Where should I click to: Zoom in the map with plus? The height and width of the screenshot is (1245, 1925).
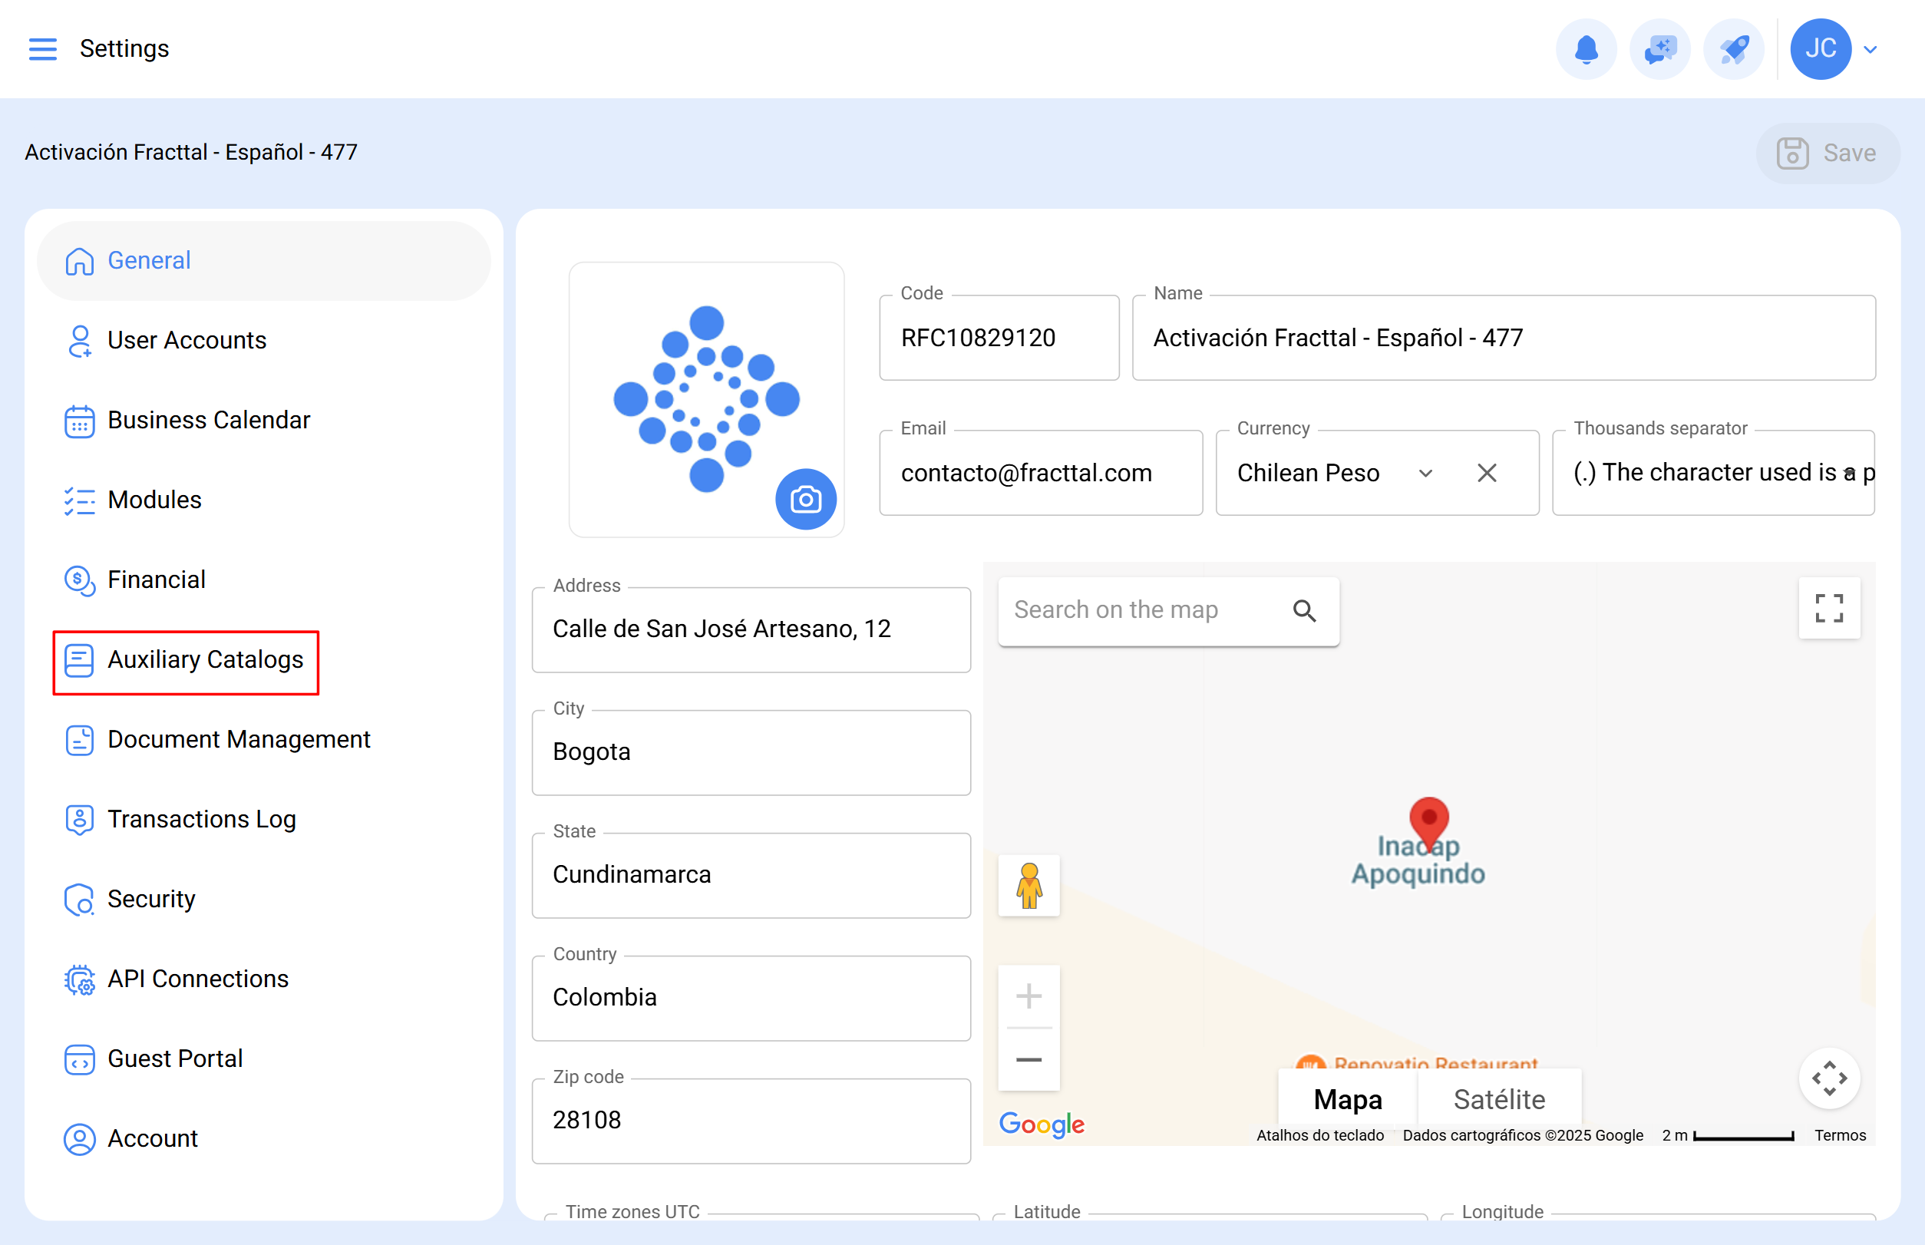click(1029, 996)
